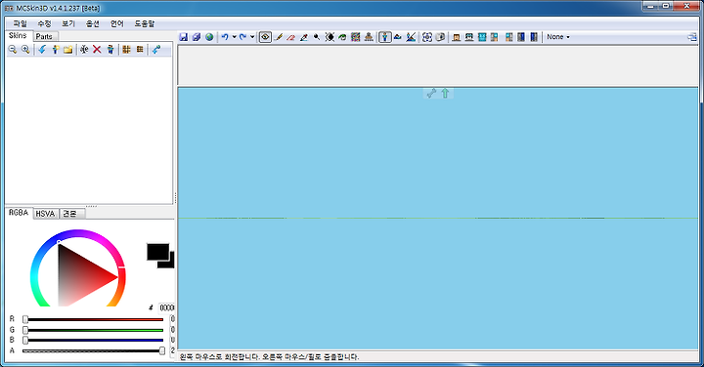Zoom out the skin list
Image resolution: width=704 pixels, height=367 pixels.
pos(13,50)
